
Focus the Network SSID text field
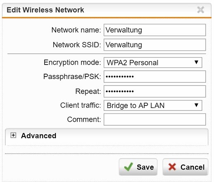click(155, 45)
